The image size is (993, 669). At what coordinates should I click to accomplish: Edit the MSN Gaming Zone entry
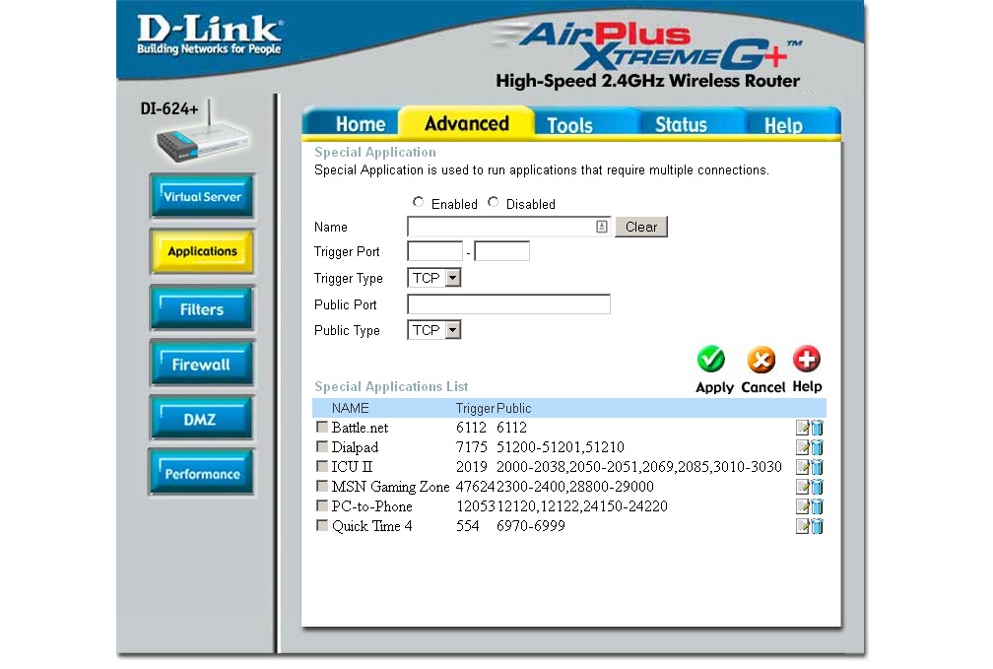(802, 487)
